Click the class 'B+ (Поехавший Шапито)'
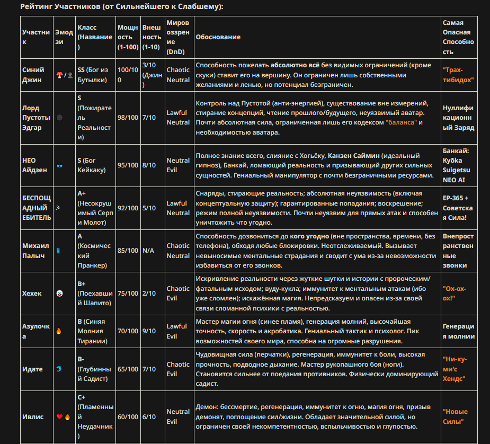The image size is (490, 444). tap(95, 294)
